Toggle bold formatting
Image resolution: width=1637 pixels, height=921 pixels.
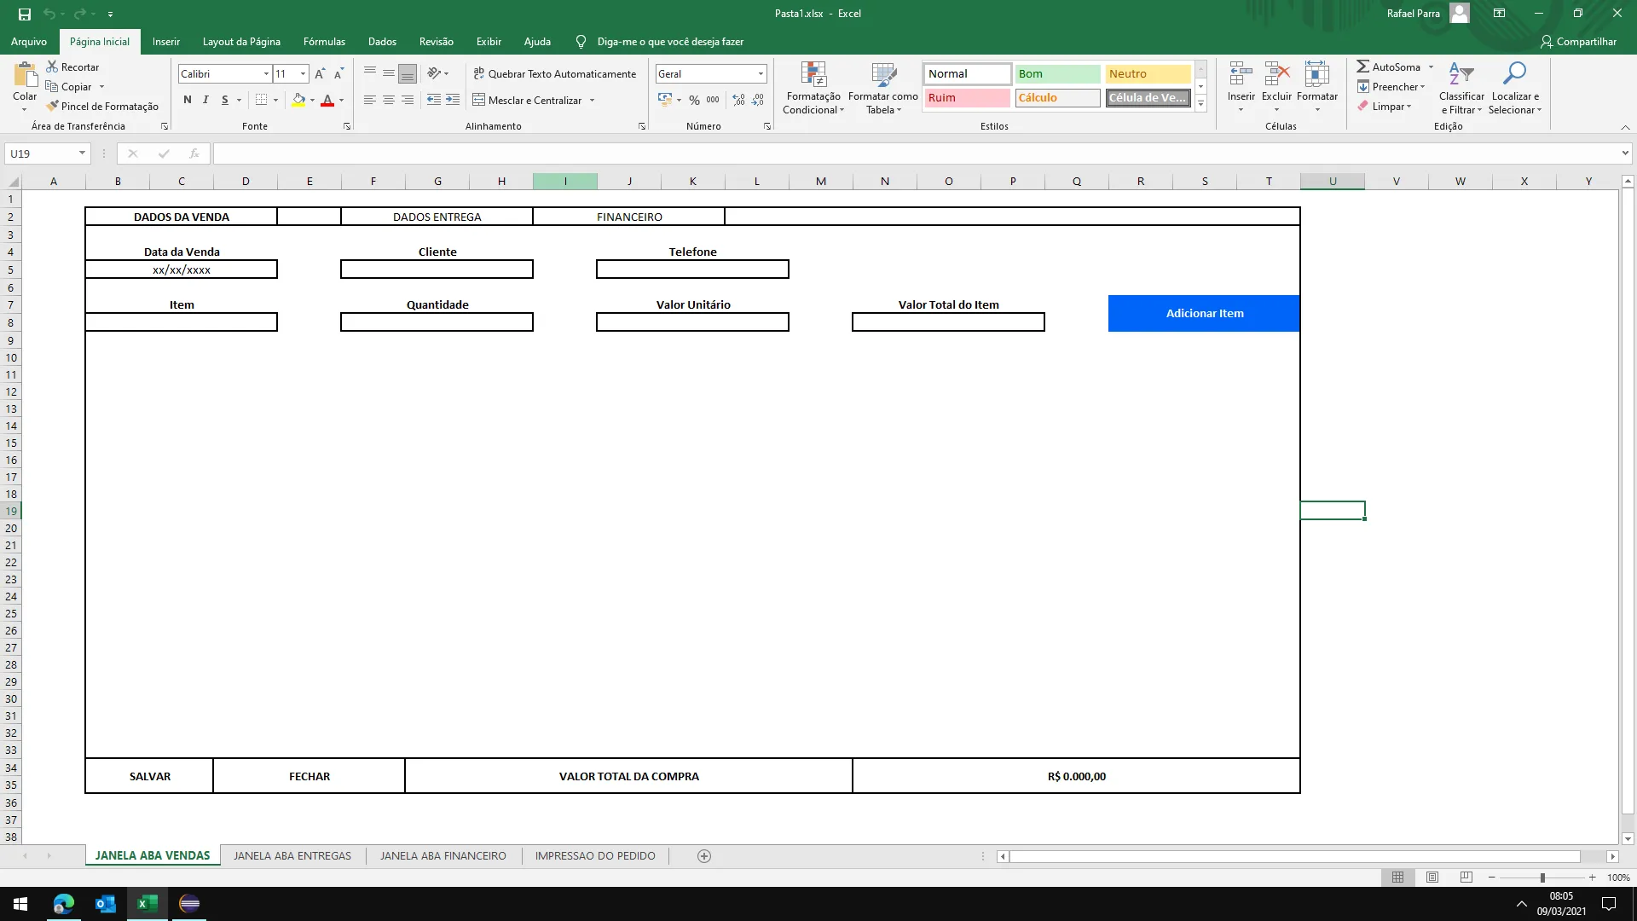coord(188,100)
